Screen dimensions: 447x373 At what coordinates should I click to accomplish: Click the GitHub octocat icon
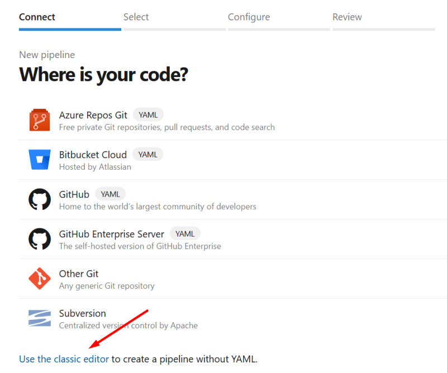click(40, 199)
